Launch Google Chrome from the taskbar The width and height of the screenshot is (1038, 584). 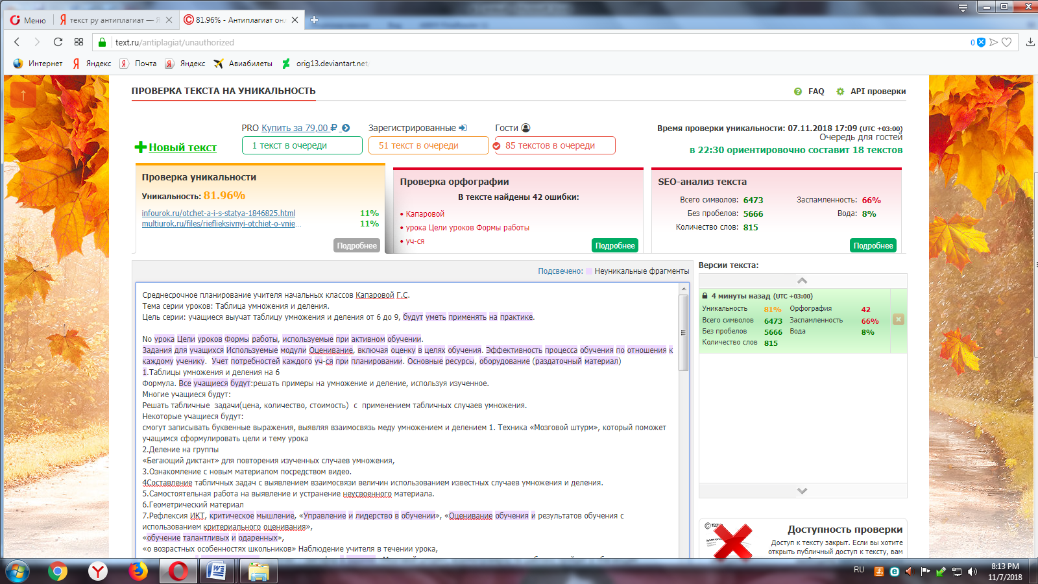point(58,571)
